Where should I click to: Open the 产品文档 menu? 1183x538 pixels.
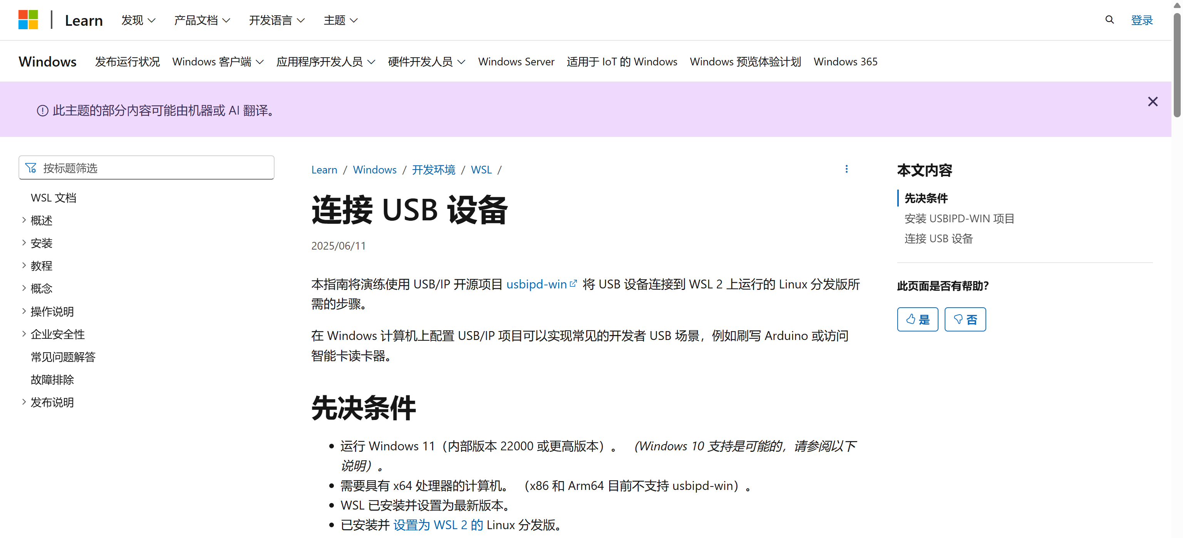point(202,20)
